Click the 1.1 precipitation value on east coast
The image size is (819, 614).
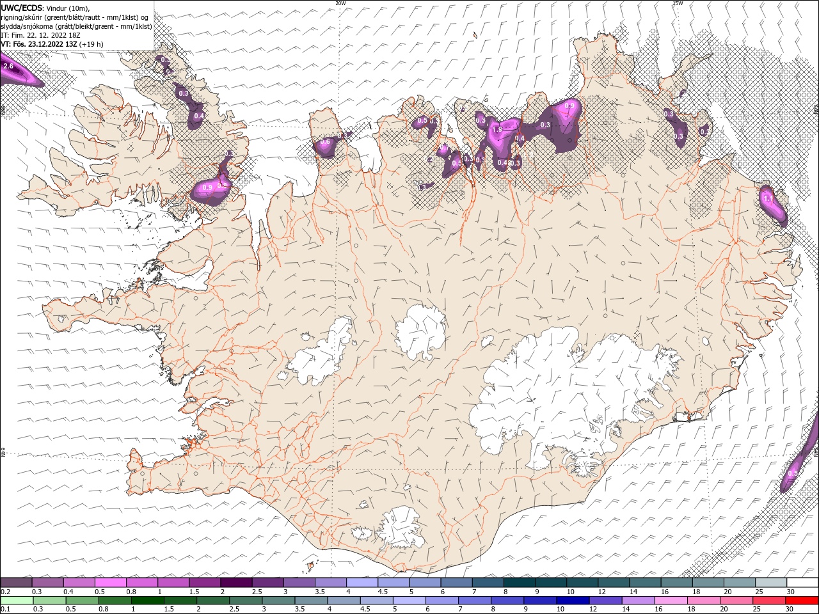pos(768,199)
